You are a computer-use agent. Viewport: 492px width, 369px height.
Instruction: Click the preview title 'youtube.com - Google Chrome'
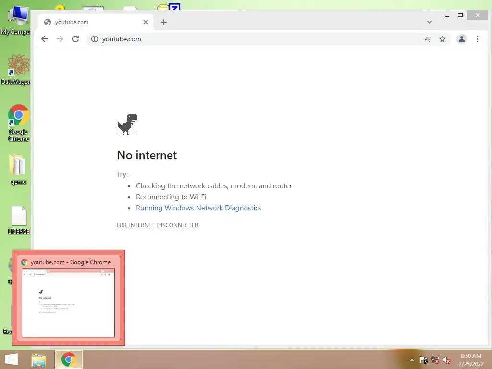(71, 262)
